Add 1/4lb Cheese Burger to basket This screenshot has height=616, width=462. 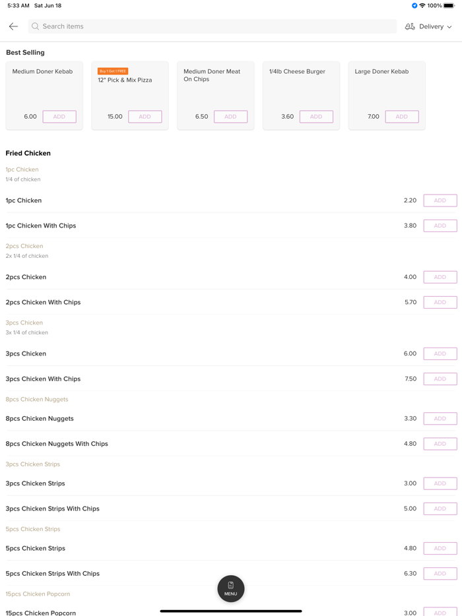[x=316, y=117]
